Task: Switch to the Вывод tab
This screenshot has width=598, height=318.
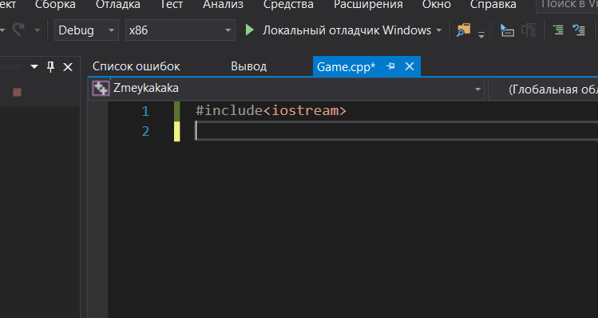Action: click(x=248, y=66)
